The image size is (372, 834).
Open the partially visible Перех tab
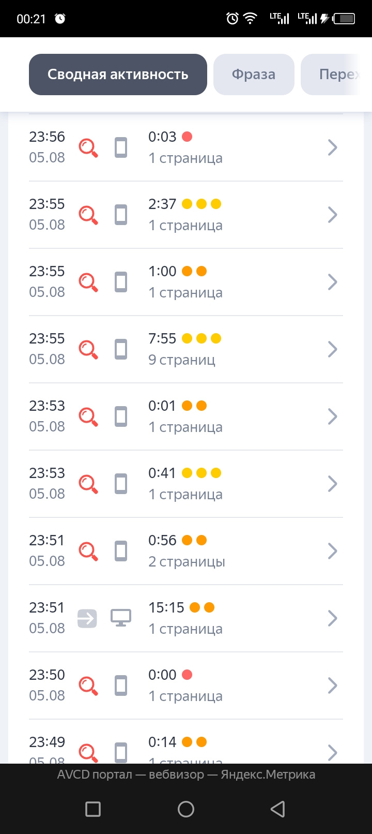(x=336, y=75)
